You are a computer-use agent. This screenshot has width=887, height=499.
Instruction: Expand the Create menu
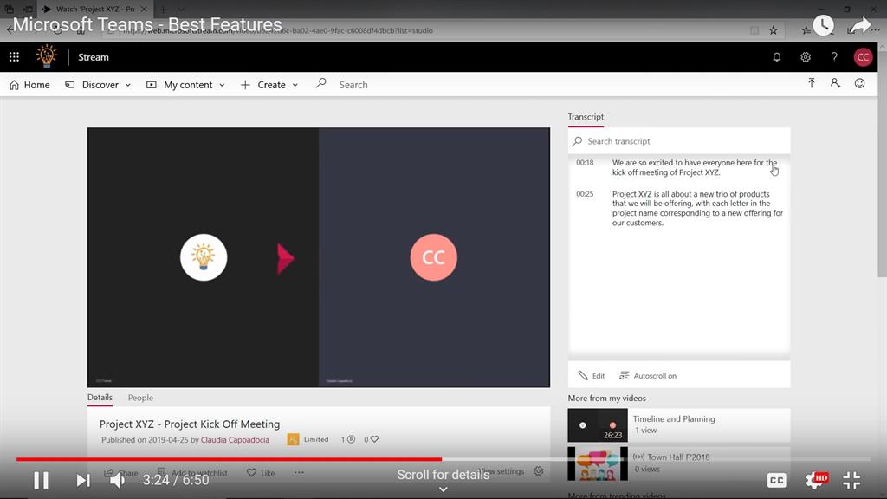pyautogui.click(x=269, y=85)
